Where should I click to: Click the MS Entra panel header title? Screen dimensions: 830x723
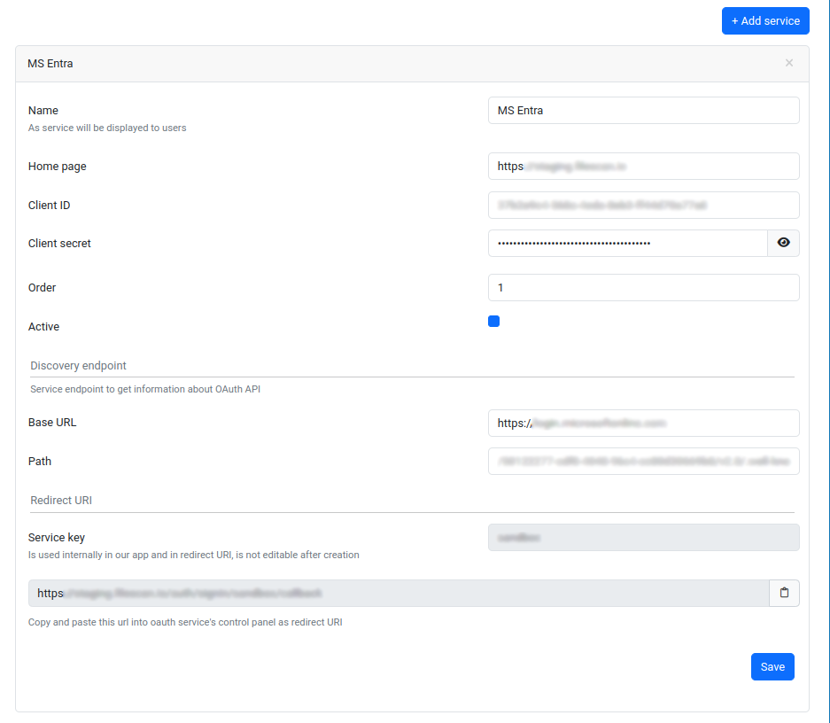click(x=50, y=64)
